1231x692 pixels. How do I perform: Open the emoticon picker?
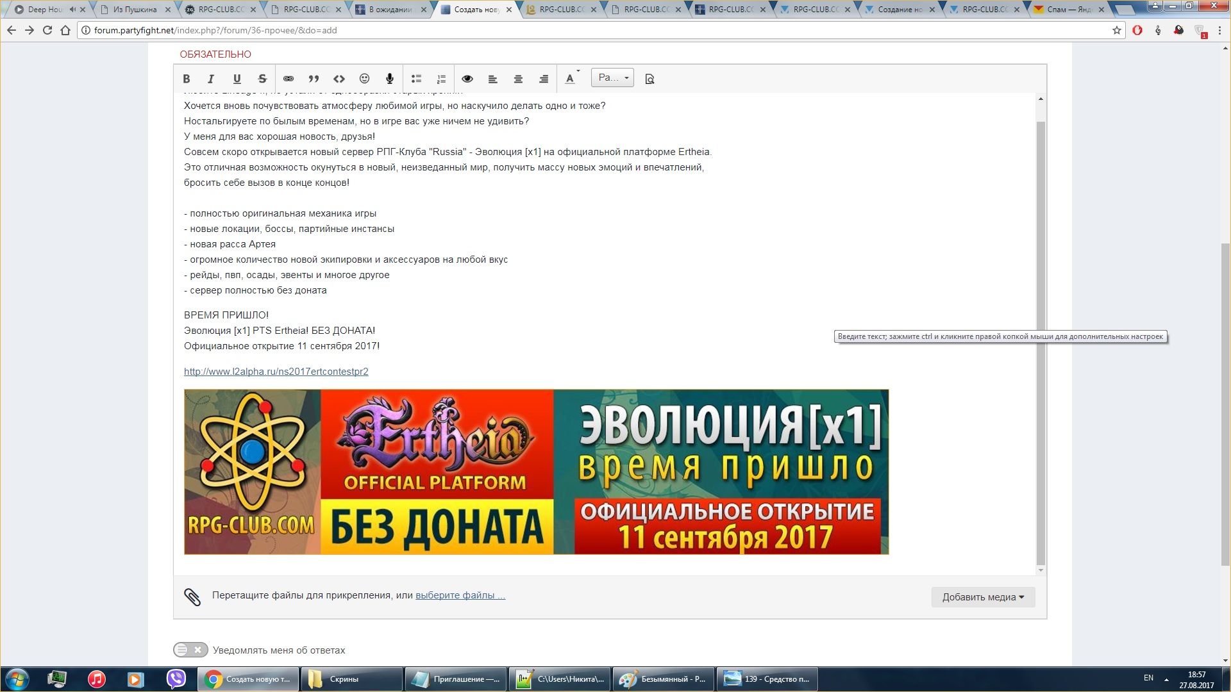(364, 79)
